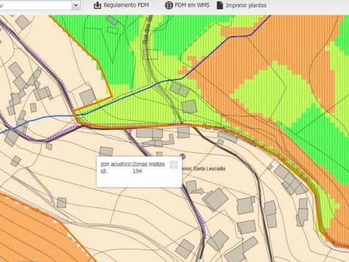Click the Regulamento PDM download icon
The height and width of the screenshot is (262, 349).
98,5
